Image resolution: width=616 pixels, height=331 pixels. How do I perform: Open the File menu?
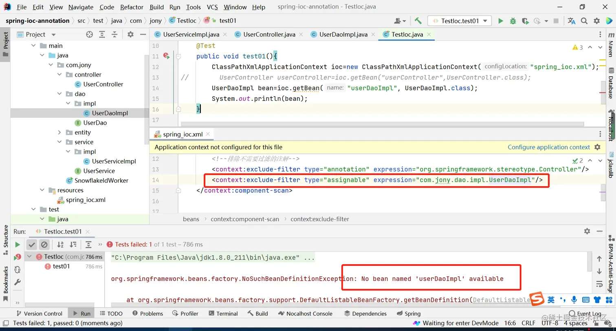click(22, 7)
